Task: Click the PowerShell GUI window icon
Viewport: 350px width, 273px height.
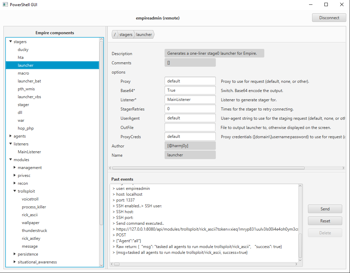Action: pyautogui.click(x=5, y=4)
